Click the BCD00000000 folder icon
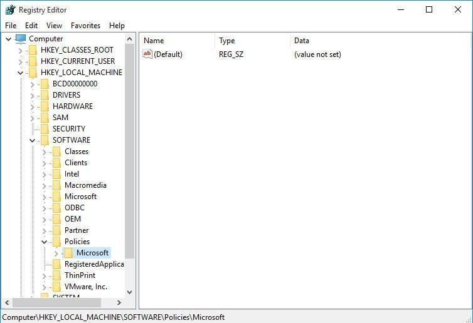 45,84
